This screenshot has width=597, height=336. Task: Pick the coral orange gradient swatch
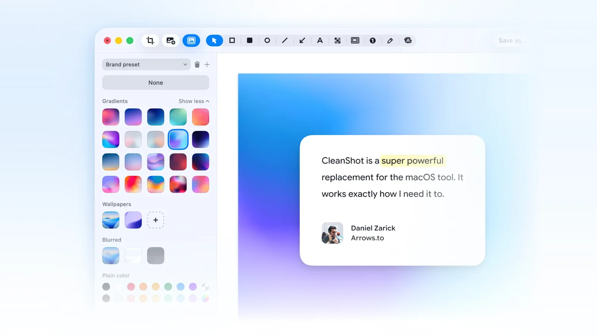(200, 117)
